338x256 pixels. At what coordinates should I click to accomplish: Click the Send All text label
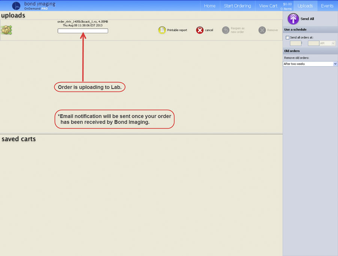[307, 19]
